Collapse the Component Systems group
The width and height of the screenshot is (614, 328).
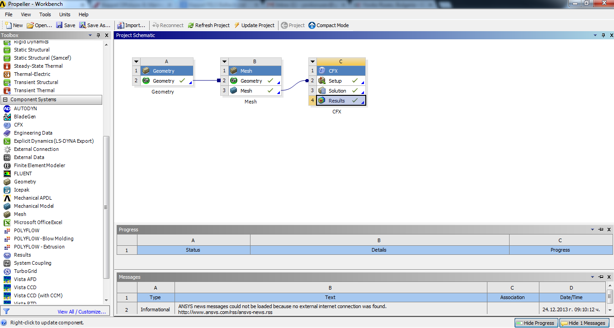[5, 99]
